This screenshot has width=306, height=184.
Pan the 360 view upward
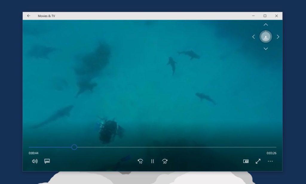266,25
